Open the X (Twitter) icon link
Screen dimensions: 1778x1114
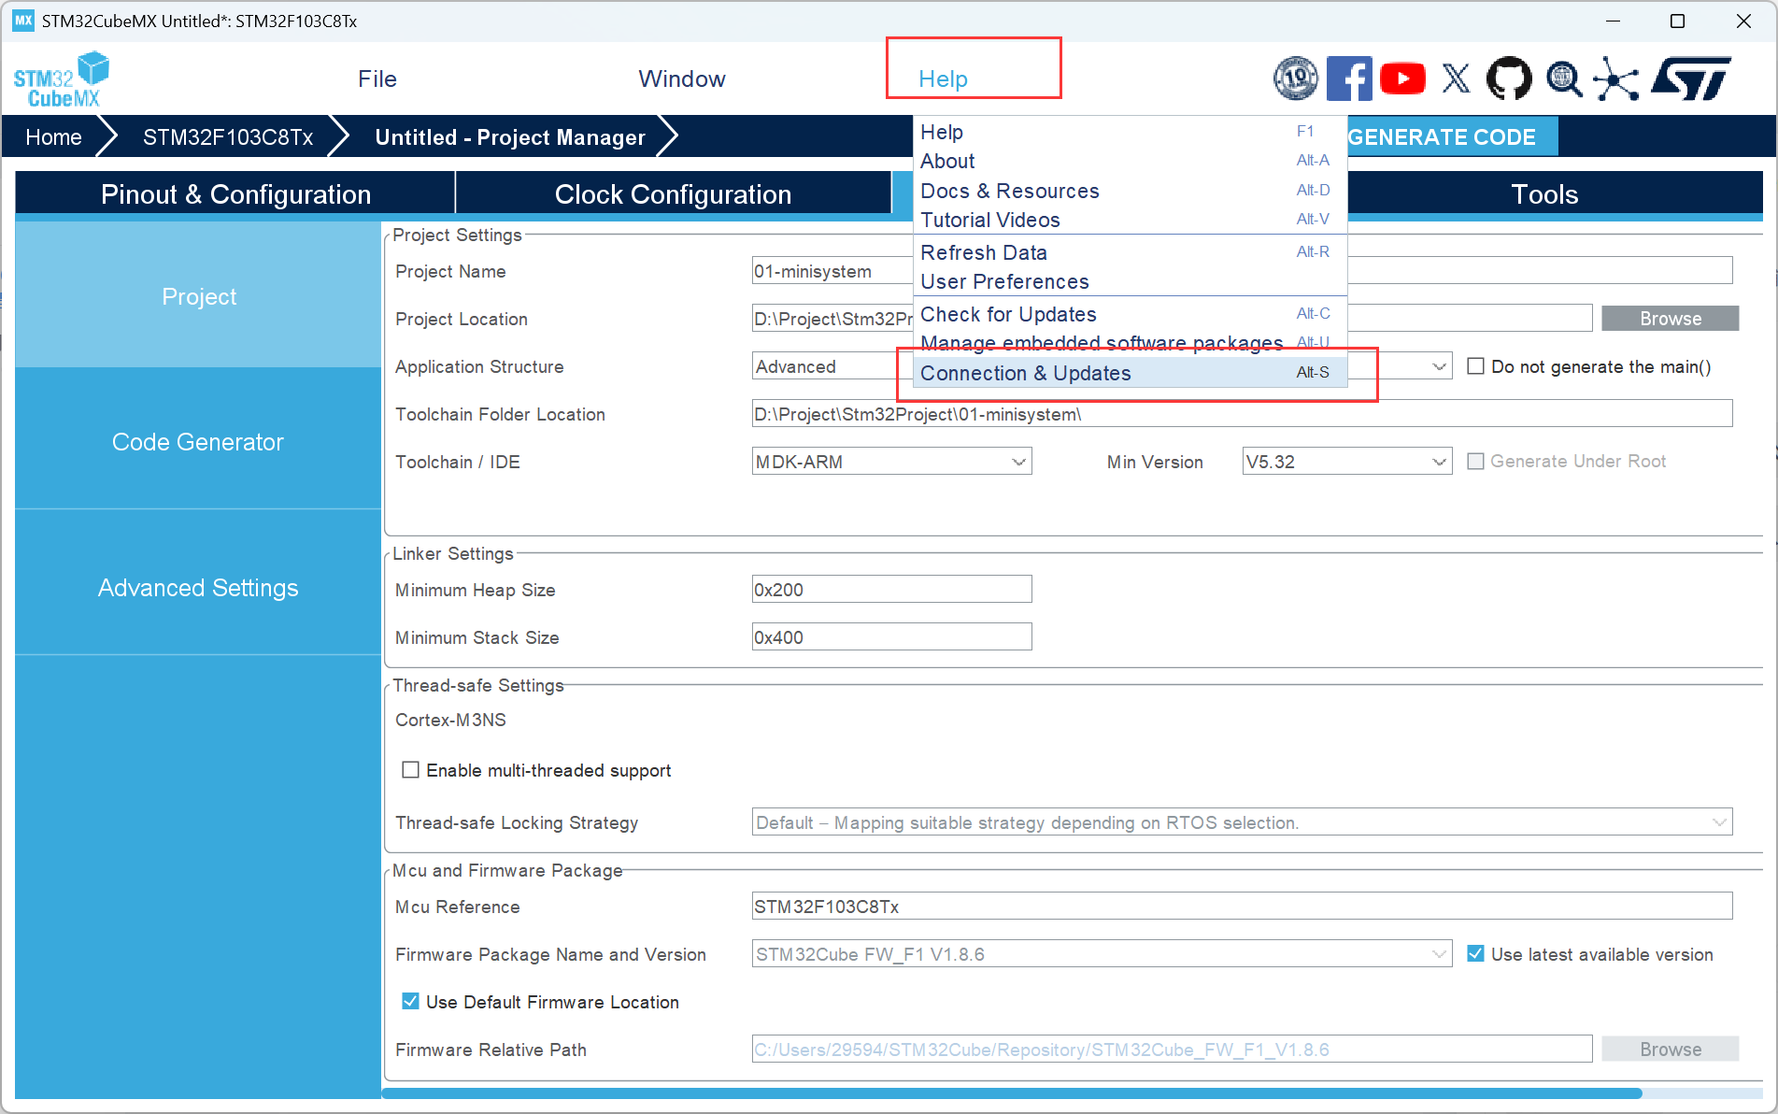(1456, 79)
